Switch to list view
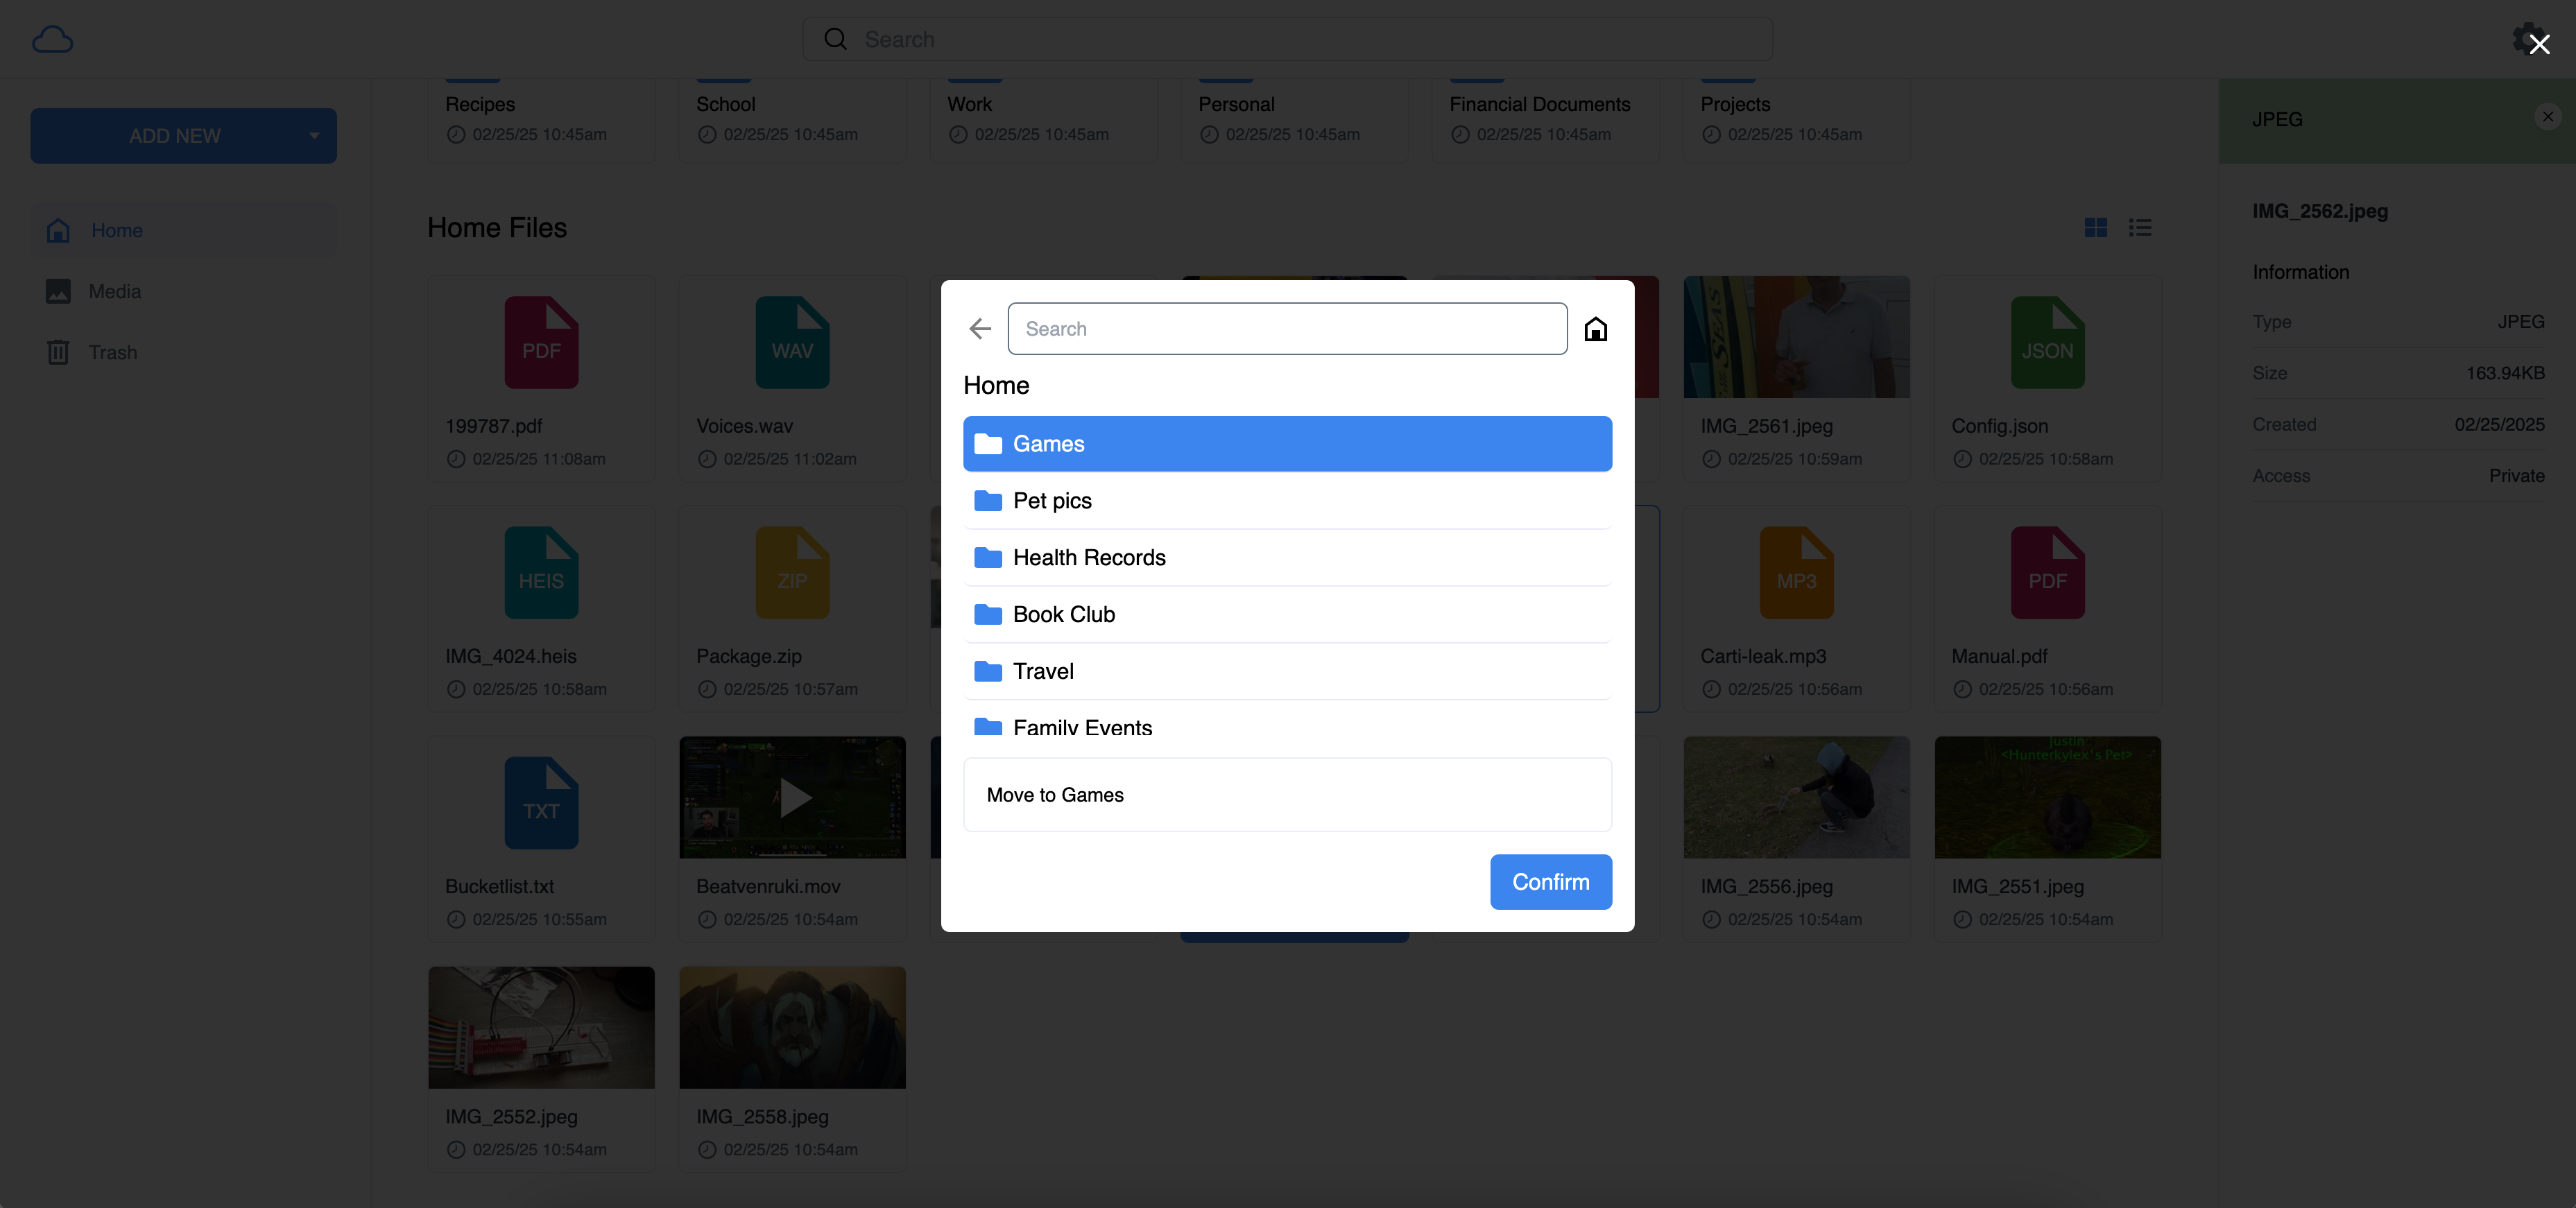Viewport: 2576px width, 1208px height. point(2139,228)
